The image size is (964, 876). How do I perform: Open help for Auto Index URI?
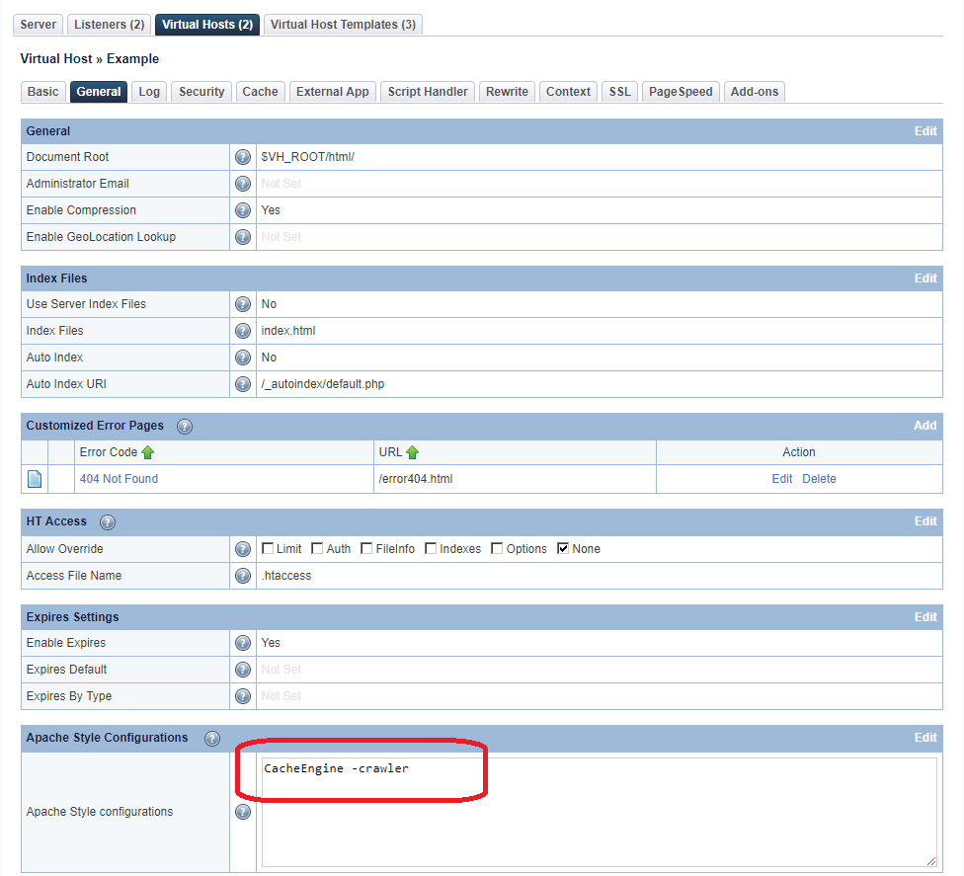pos(243,383)
